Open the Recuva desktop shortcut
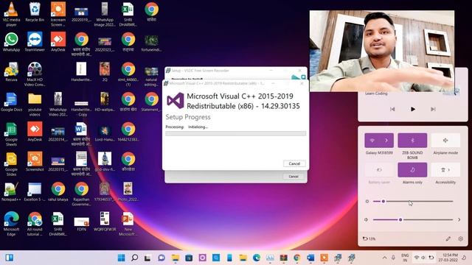 (12, 72)
